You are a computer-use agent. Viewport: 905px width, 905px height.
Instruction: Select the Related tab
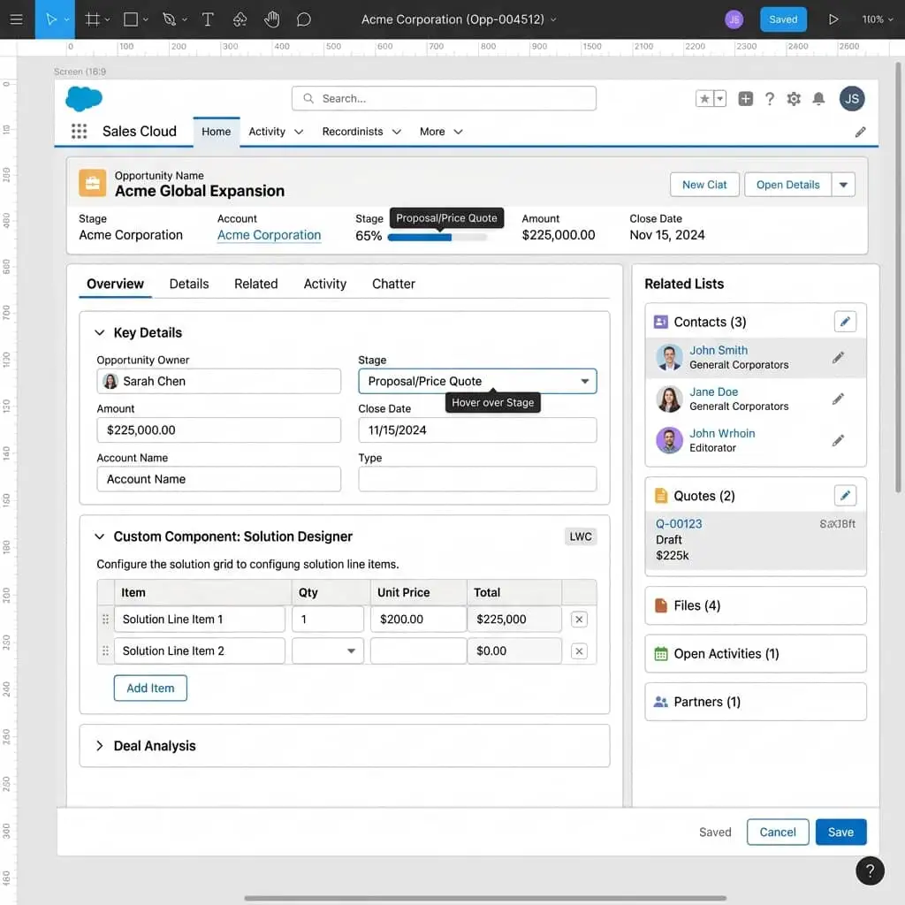pyautogui.click(x=255, y=284)
